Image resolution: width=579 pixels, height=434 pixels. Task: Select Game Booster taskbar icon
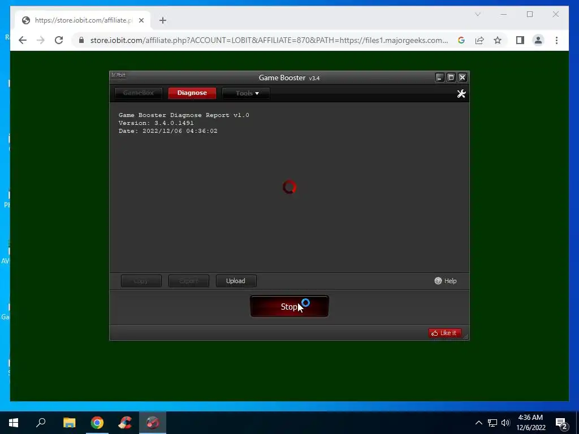pos(153,423)
